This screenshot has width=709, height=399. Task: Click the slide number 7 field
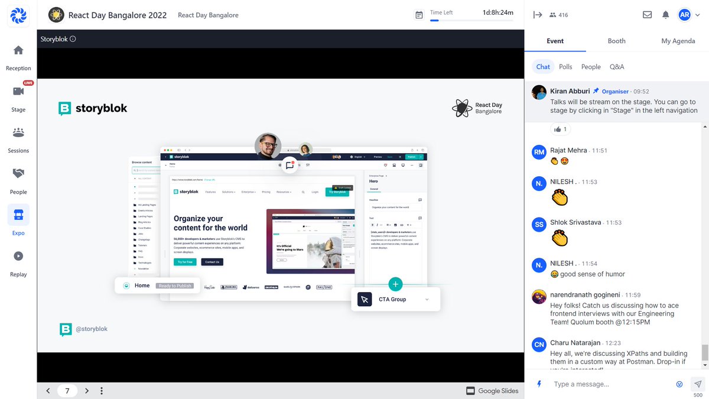(x=67, y=391)
